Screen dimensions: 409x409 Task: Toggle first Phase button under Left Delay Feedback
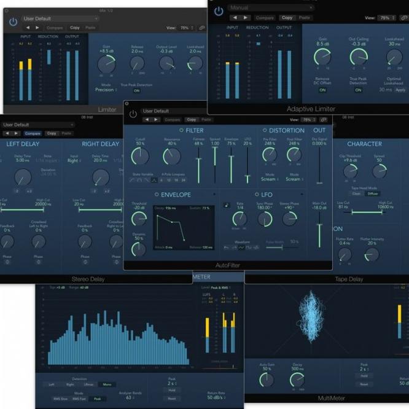(7, 262)
